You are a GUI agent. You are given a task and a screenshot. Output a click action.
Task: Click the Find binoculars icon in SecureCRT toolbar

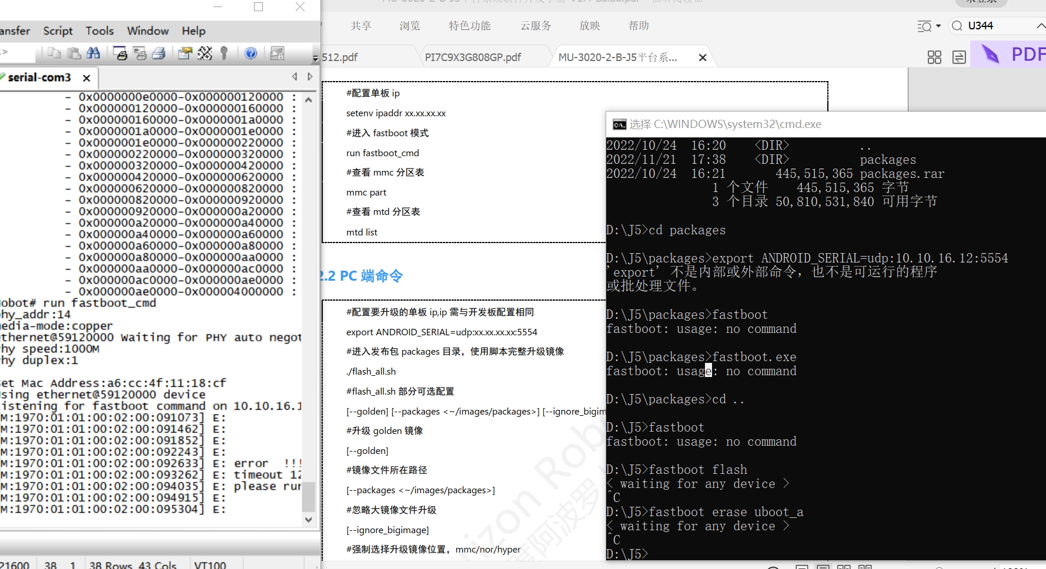click(93, 53)
